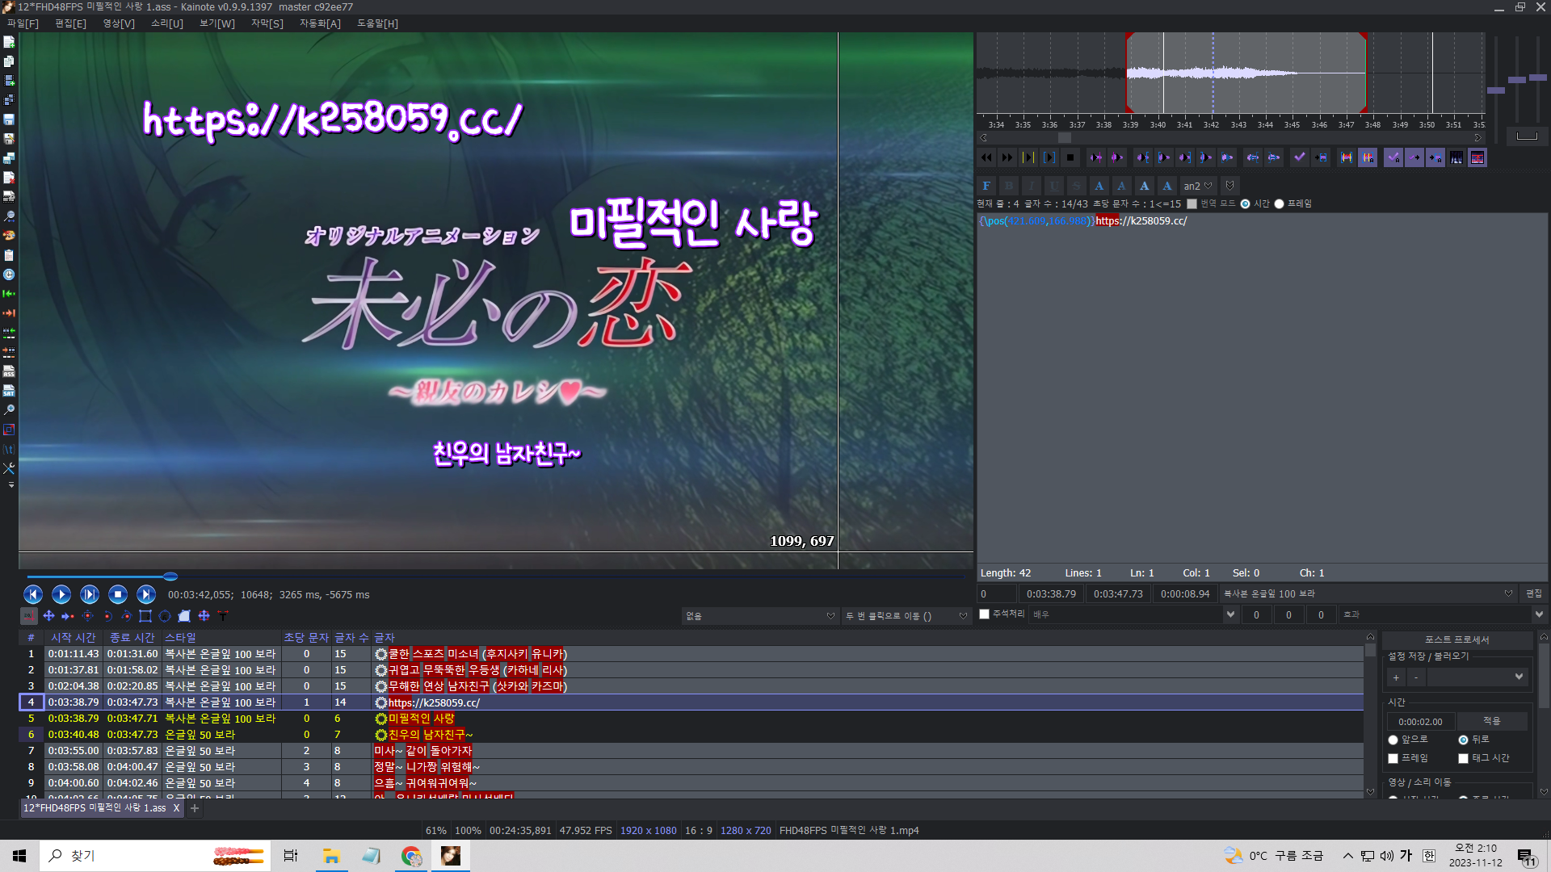Select the 앞으로 radio button
1551x872 pixels.
click(x=1393, y=740)
